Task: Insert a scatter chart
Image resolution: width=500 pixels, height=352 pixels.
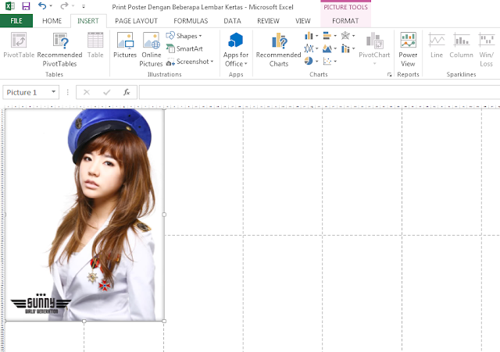Action: (x=327, y=61)
